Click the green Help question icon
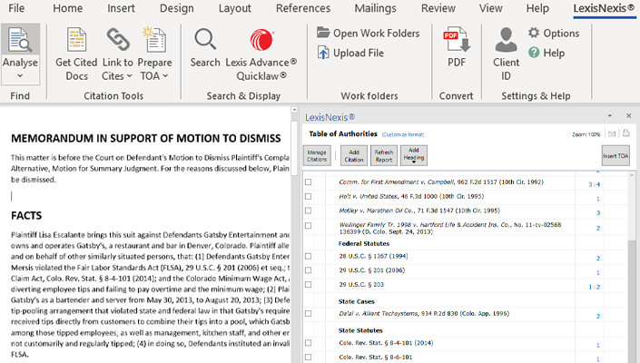The height and width of the screenshot is (363, 640). pyautogui.click(x=534, y=53)
